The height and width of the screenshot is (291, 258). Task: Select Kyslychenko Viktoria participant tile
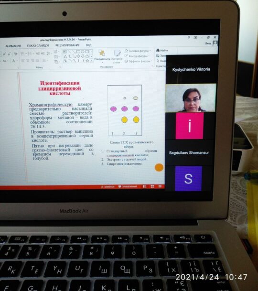pos(192,69)
